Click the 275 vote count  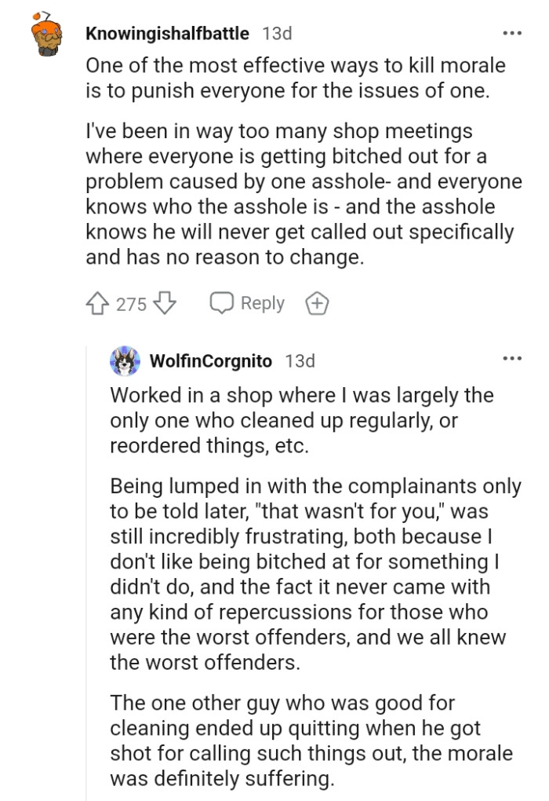tap(130, 303)
